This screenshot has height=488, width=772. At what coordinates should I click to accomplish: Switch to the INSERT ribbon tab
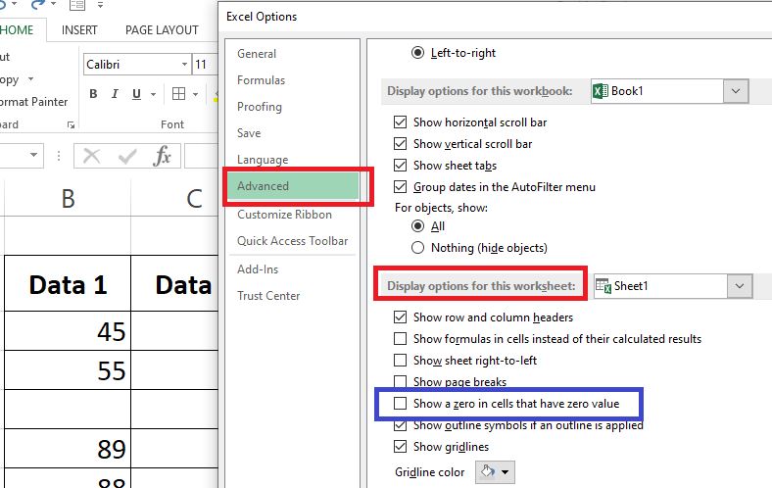tap(79, 30)
